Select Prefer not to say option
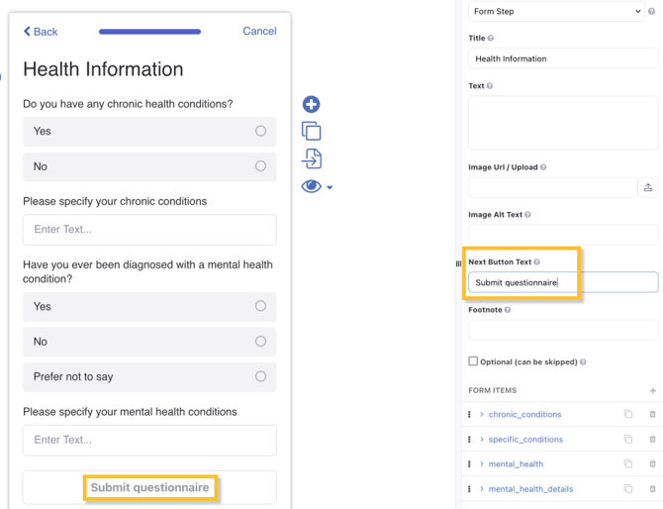This screenshot has width=663, height=509. (x=260, y=376)
